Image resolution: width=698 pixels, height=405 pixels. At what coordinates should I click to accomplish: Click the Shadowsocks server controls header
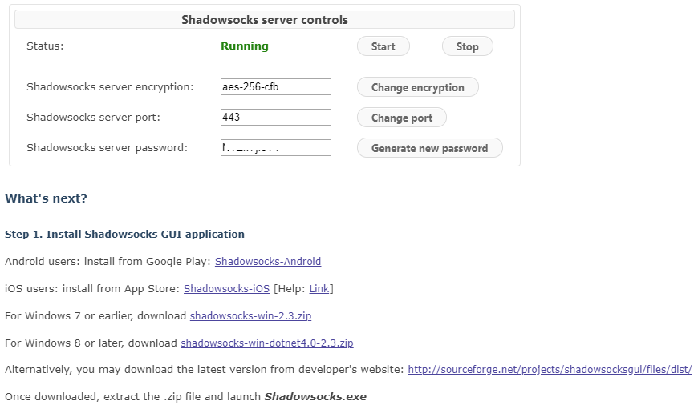(x=265, y=20)
